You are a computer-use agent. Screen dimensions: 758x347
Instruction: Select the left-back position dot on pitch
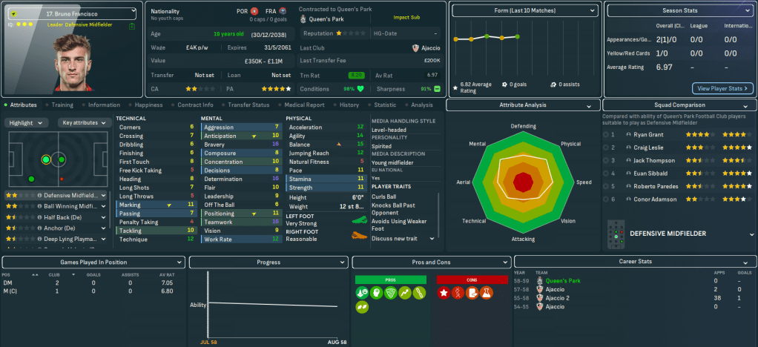point(30,179)
